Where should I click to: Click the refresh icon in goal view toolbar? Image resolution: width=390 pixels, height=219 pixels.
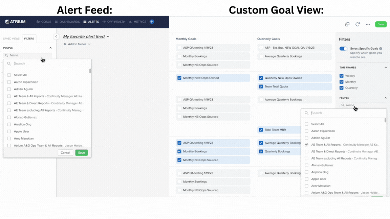pos(357,24)
